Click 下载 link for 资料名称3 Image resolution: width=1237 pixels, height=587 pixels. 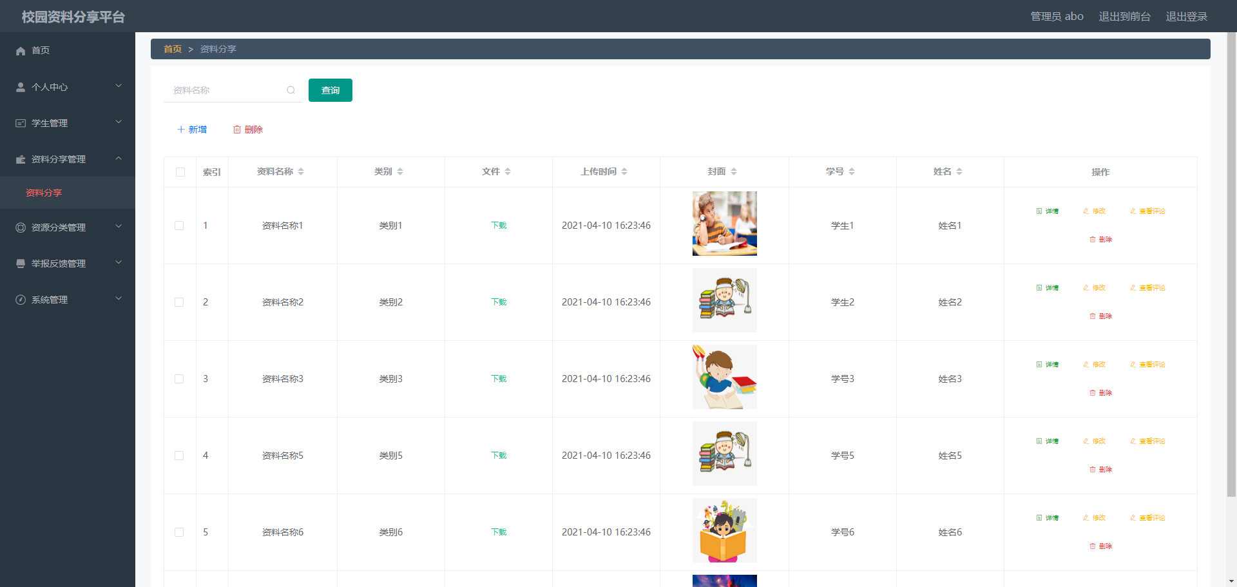coord(499,379)
